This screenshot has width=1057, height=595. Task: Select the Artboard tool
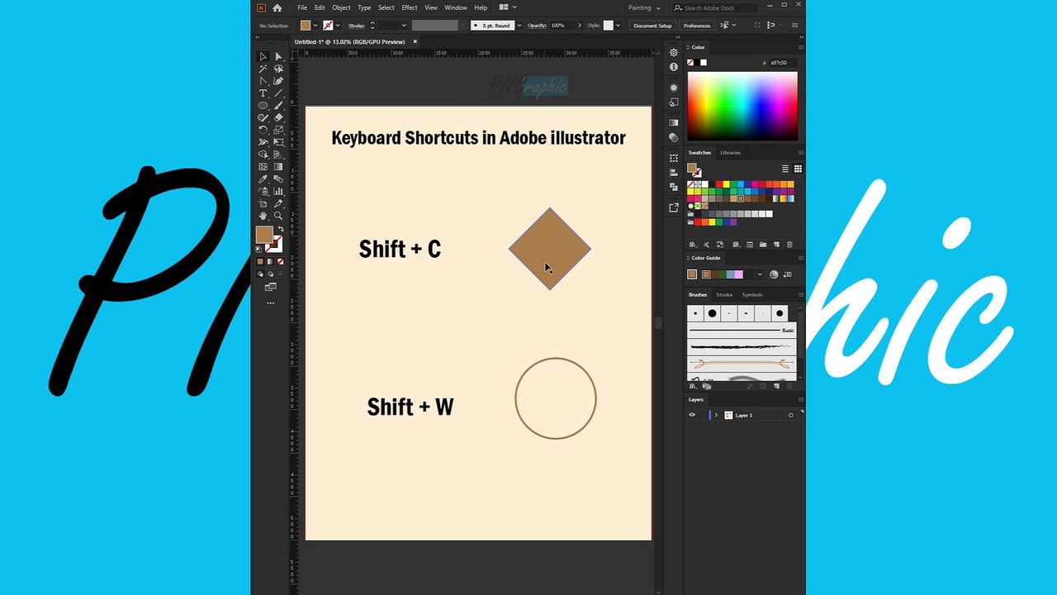[x=263, y=203]
